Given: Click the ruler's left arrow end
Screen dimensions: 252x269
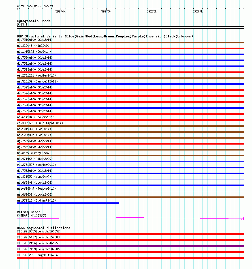Looking at the screenshot, I should tap(18, 9).
